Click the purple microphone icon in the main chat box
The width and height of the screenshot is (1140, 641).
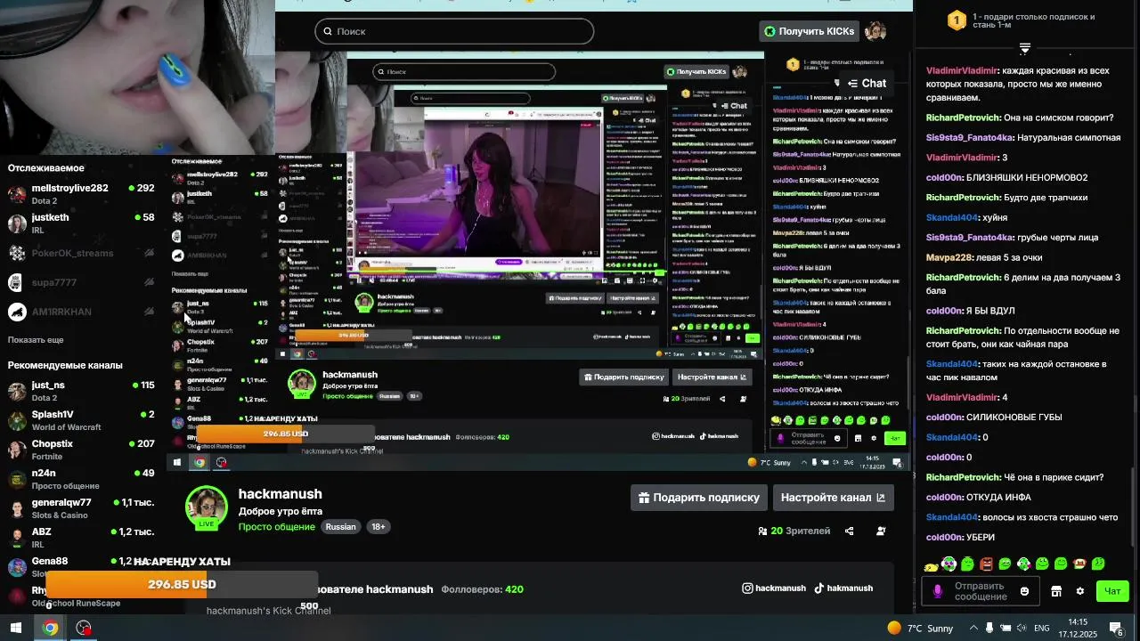tap(937, 591)
